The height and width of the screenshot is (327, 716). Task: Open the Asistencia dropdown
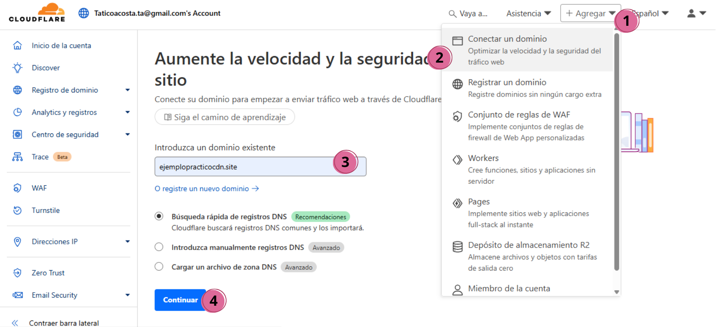tap(528, 14)
